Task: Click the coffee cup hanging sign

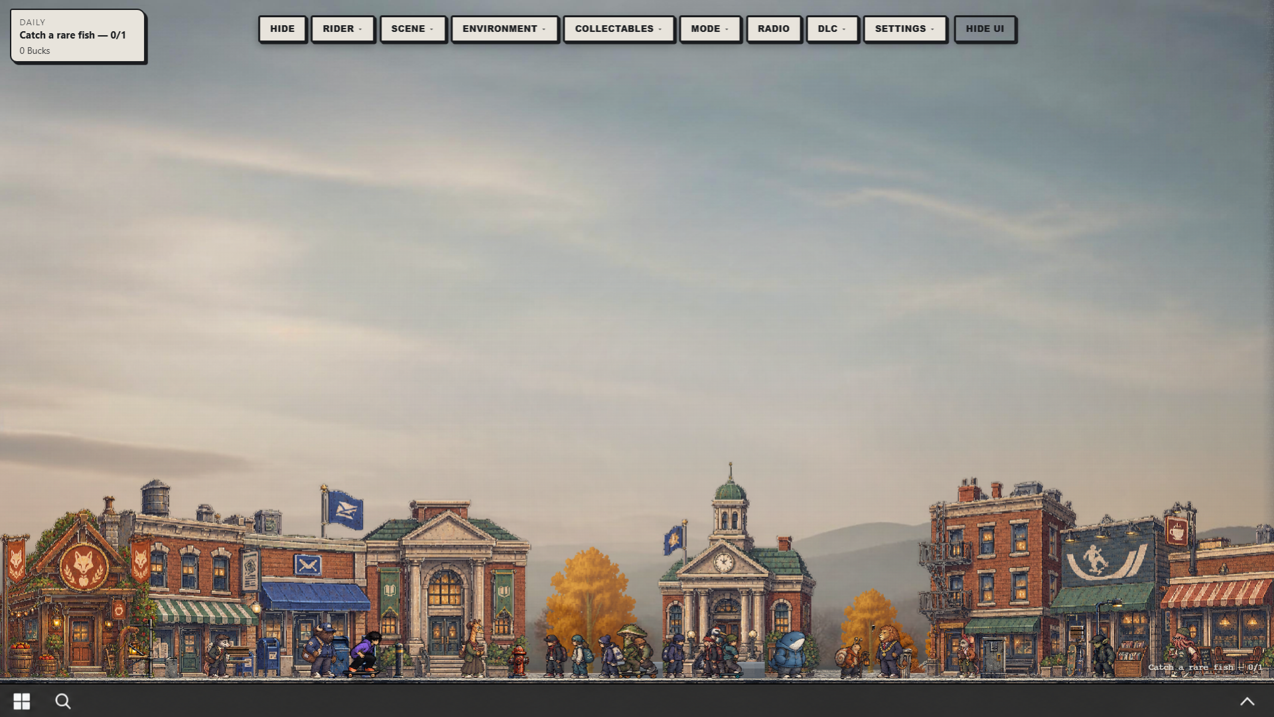Action: pos(1176,532)
